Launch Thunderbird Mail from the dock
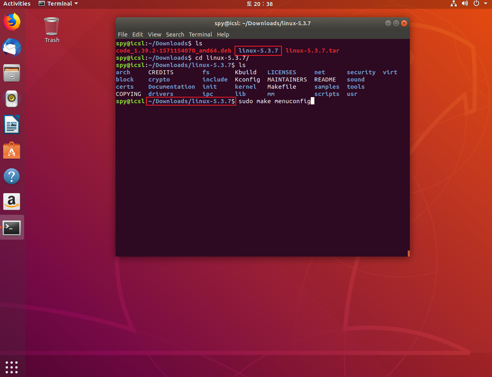Viewport: 492px width, 377px height. 12,48
